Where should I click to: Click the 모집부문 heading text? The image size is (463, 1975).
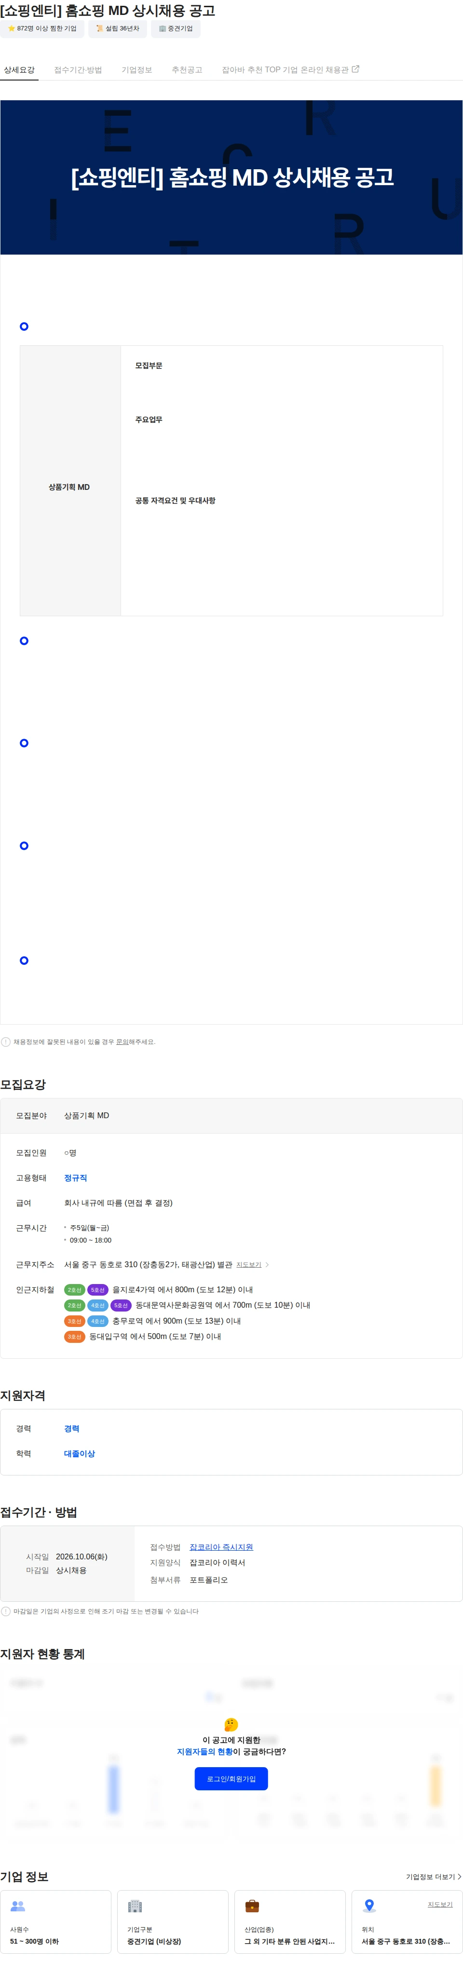point(149,365)
